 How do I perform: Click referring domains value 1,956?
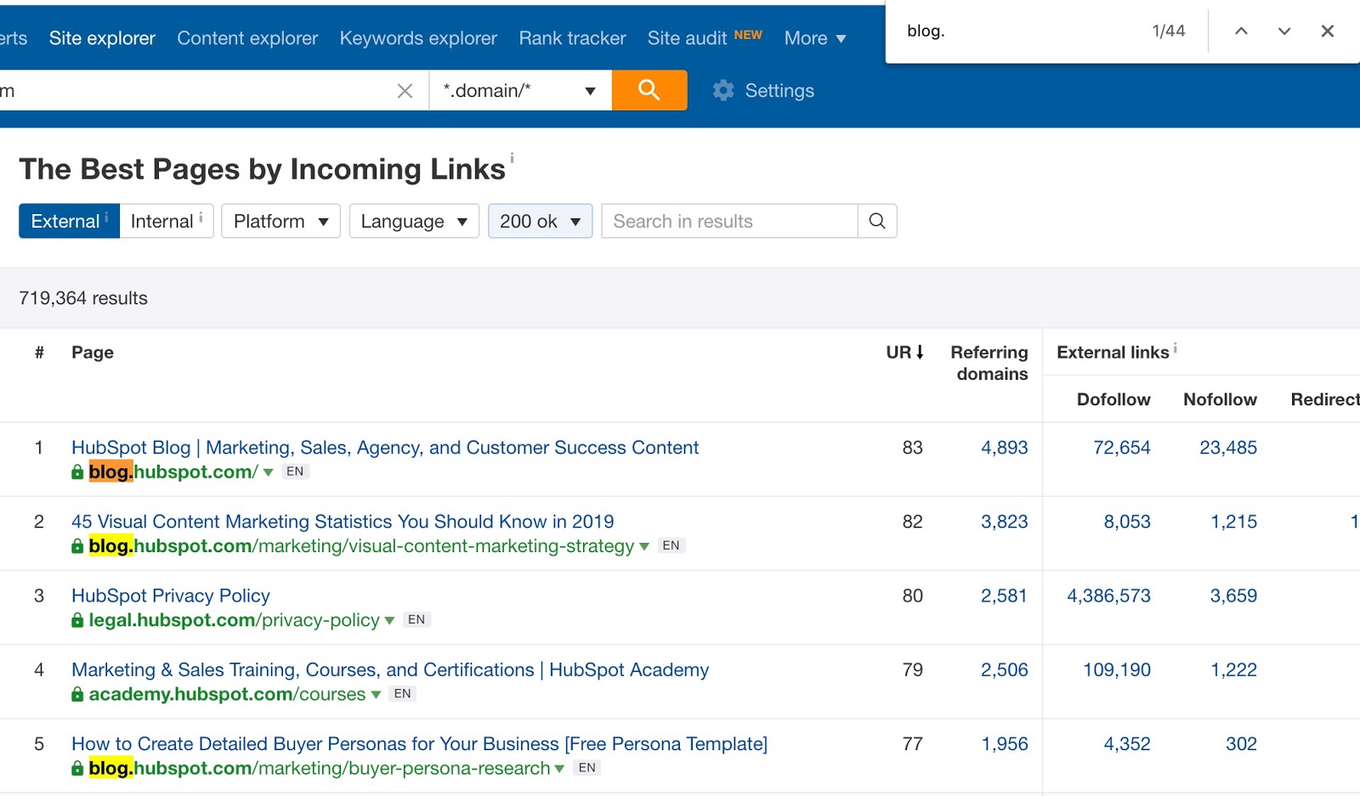coord(1005,743)
